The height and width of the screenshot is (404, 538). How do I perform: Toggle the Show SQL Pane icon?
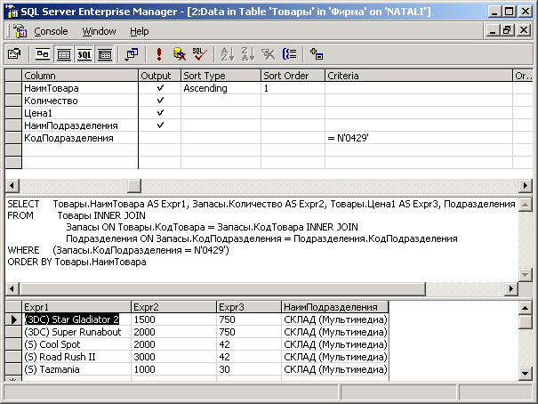tap(84, 54)
